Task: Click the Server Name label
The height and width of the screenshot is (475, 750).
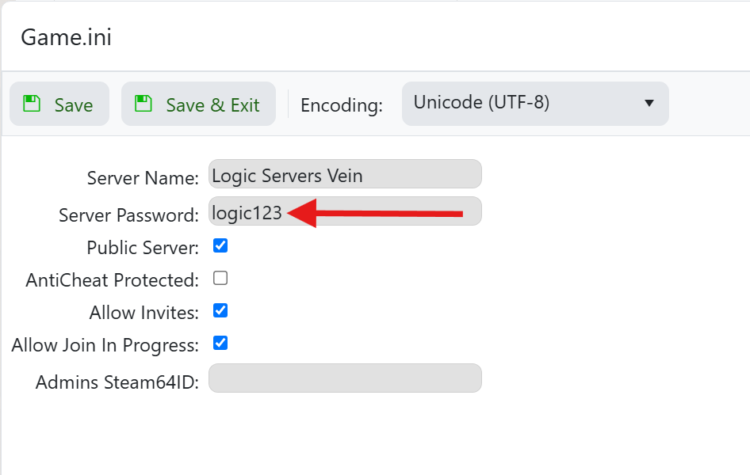Action: pyautogui.click(x=143, y=177)
